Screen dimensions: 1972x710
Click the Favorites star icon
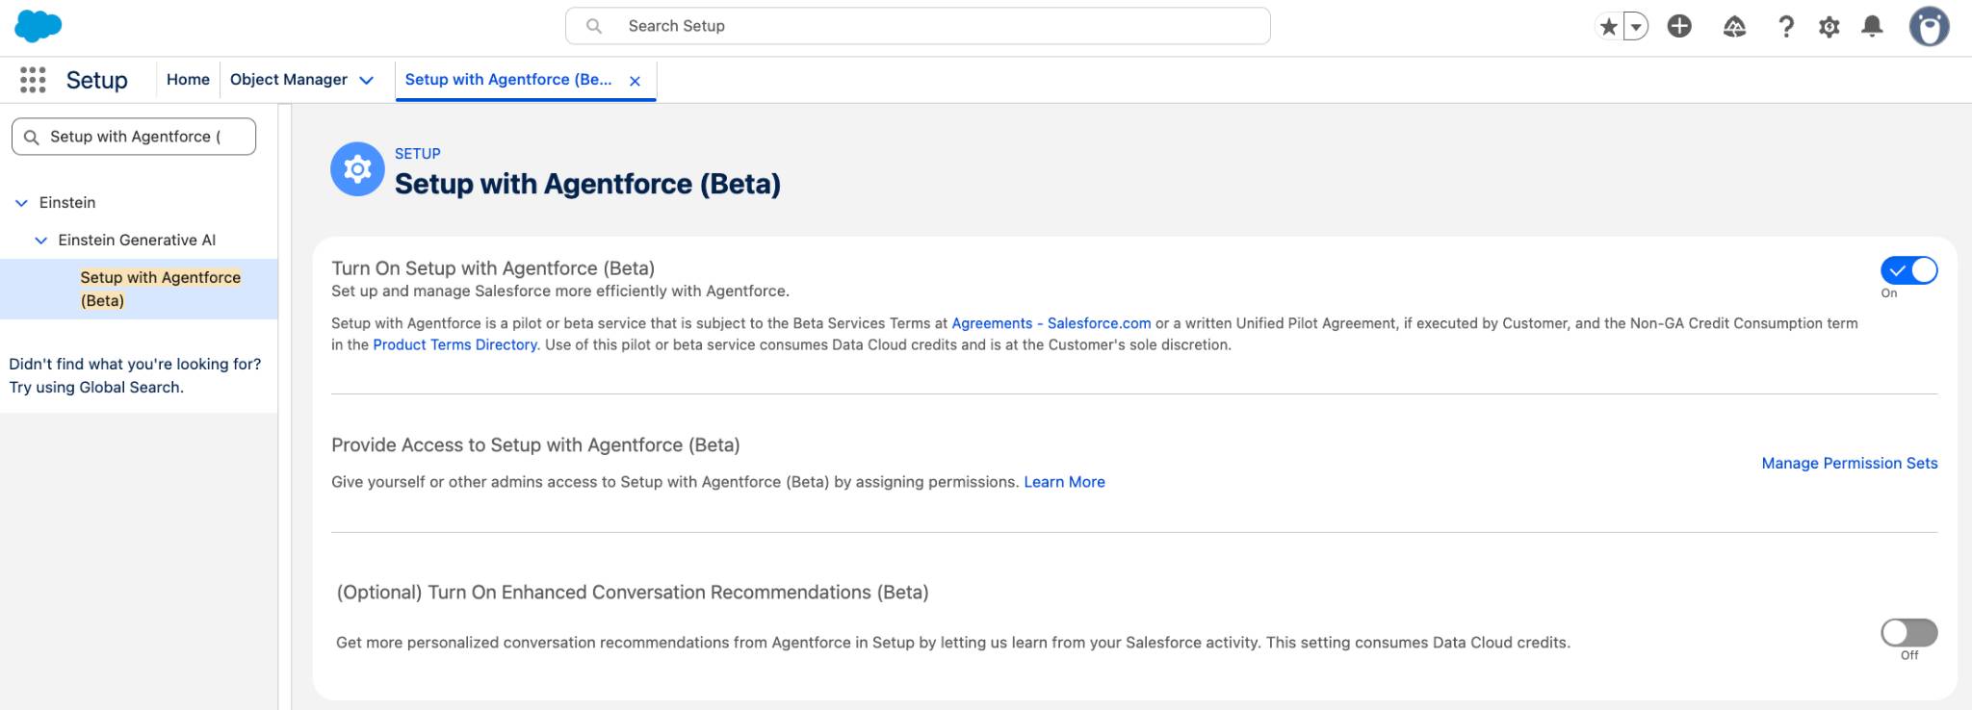pos(1608,27)
